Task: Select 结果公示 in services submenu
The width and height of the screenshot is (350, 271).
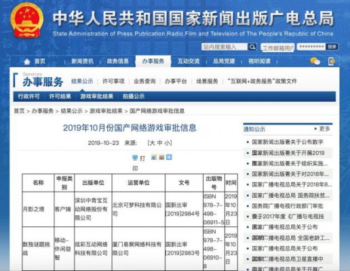Action: pos(82,81)
